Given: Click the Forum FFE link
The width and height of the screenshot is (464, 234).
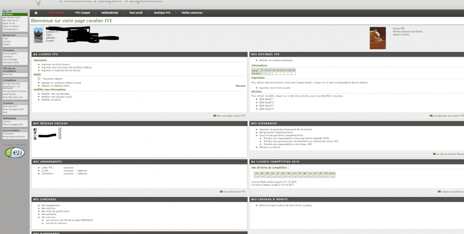Looking at the screenshot, I should (399, 29).
